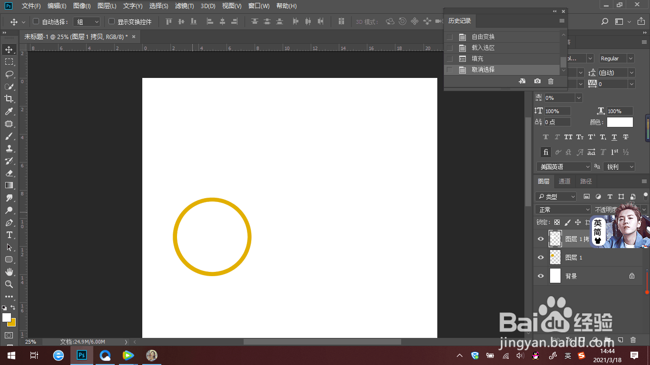Align top edges icon in options bar
The image size is (650, 365).
(x=168, y=21)
